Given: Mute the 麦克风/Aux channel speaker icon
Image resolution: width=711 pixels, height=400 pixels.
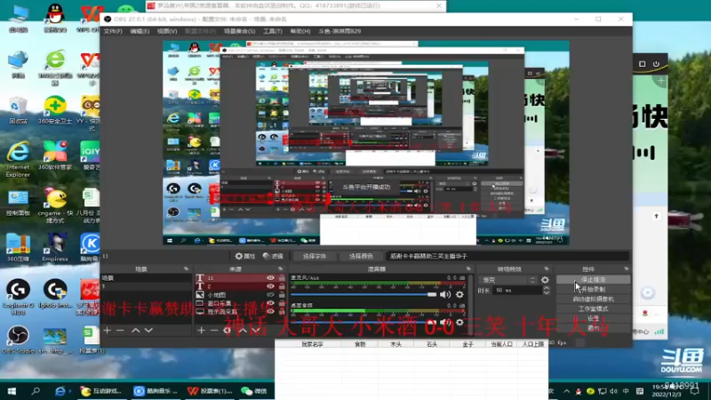Looking at the screenshot, I should click(445, 295).
